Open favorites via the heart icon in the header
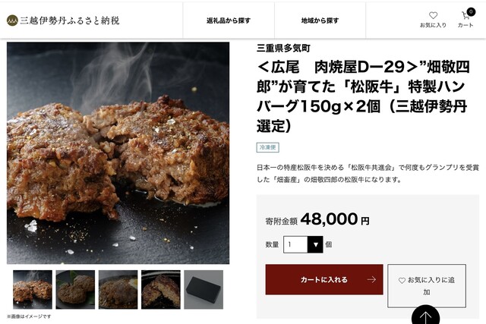This screenshot has width=486, height=324. (x=433, y=15)
